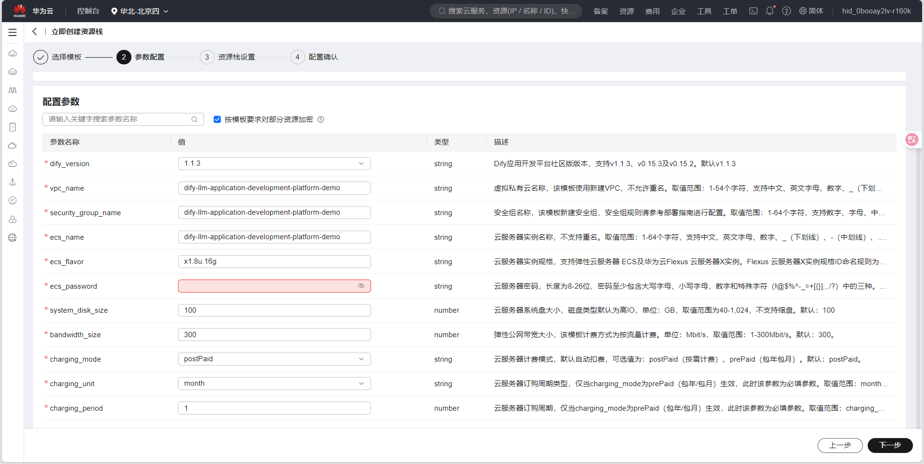Open the 费用 menu item

click(653, 11)
